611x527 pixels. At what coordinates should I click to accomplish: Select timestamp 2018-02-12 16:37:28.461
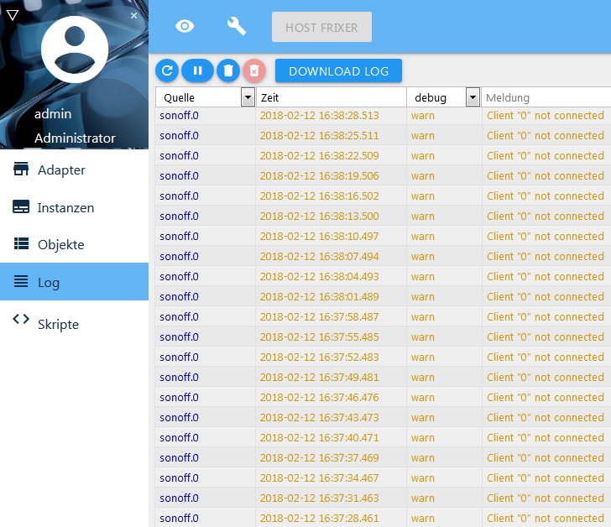coord(319,519)
